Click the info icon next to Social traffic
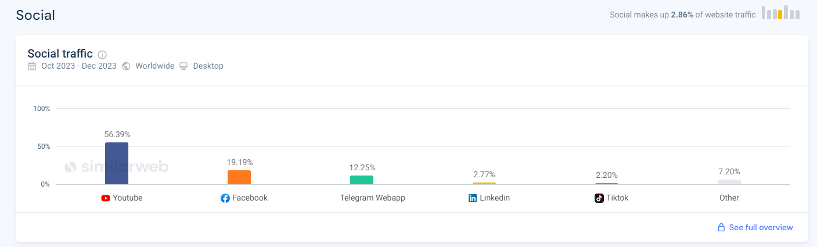Viewport: 817px width, 247px height. tap(102, 55)
